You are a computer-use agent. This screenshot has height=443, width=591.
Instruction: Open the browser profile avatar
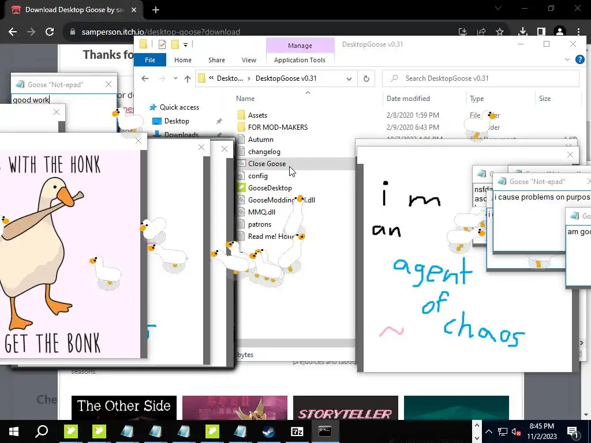560,32
